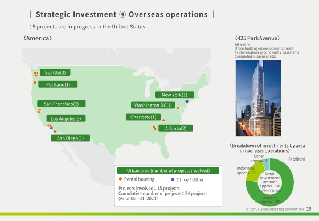This screenshot has height=221, width=319.
Task: Click the page number 25
Action: [309, 209]
